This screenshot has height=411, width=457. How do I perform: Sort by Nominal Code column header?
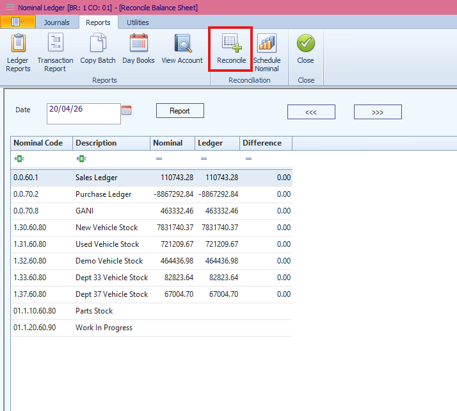coord(42,143)
